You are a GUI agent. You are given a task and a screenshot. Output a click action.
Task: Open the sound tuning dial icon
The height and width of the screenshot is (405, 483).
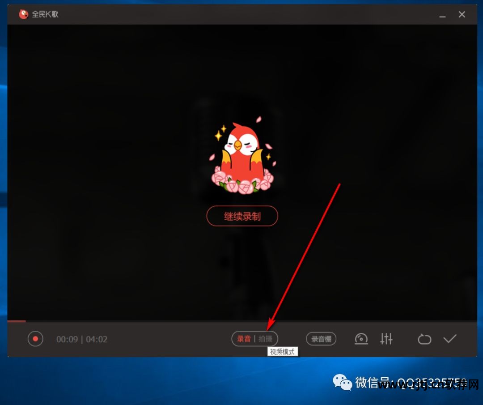click(x=361, y=339)
